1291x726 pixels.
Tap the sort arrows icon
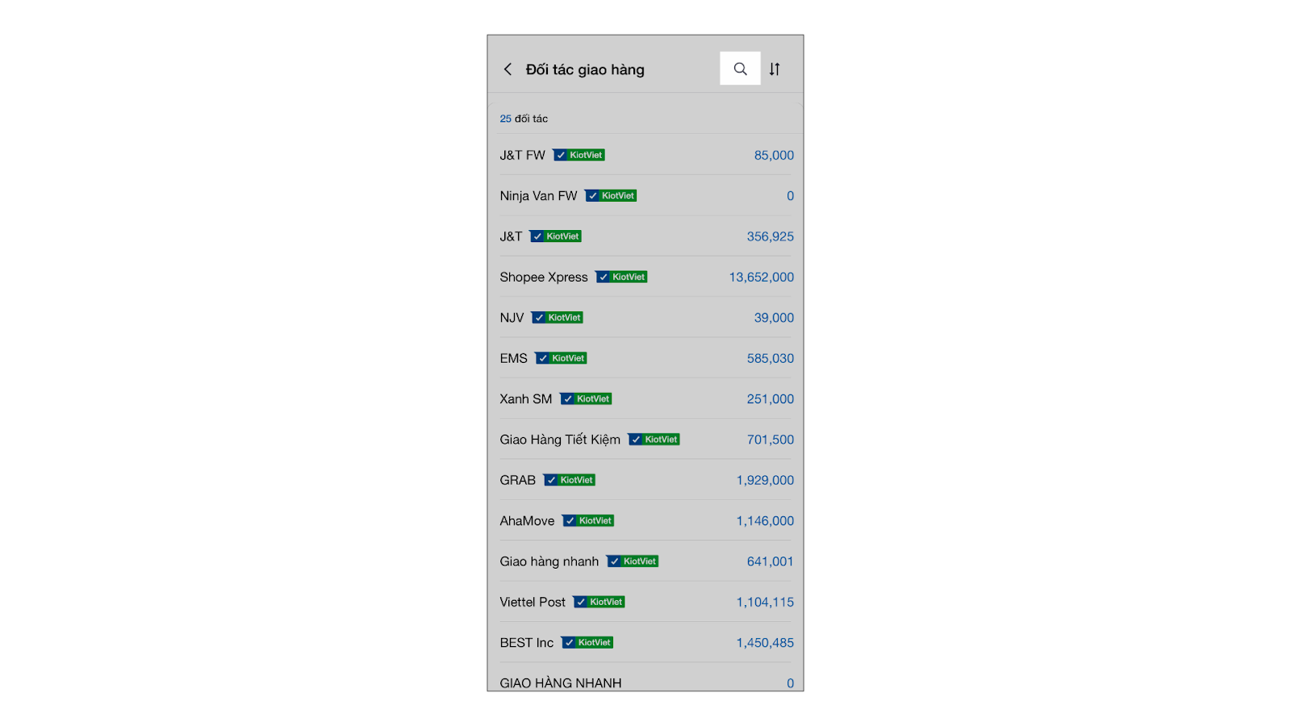click(x=775, y=69)
